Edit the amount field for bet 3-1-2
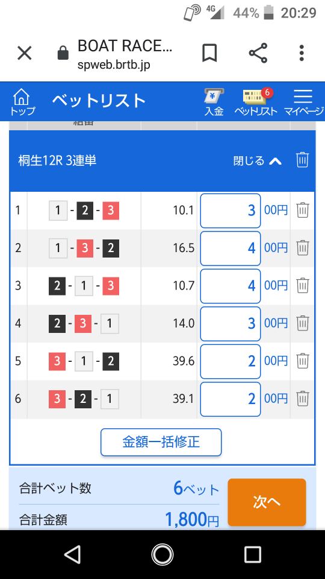The image size is (325, 579). click(x=231, y=361)
